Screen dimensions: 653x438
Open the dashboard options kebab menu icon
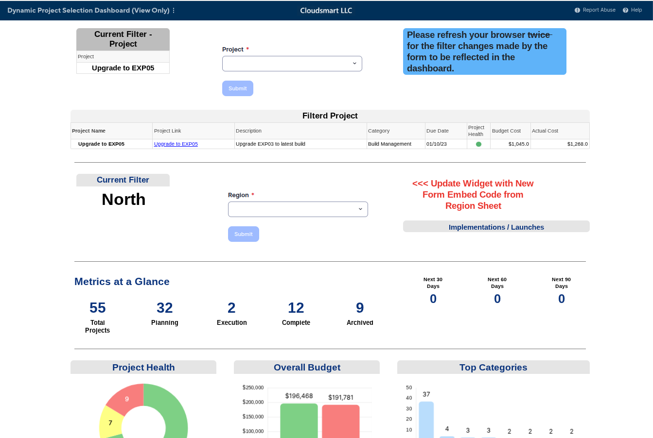tap(174, 10)
